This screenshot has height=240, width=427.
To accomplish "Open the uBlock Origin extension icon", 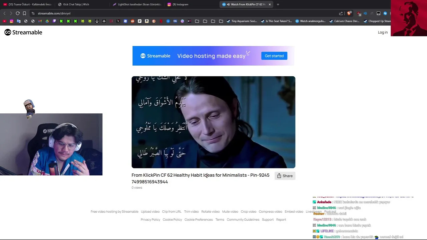I will coord(359,13).
